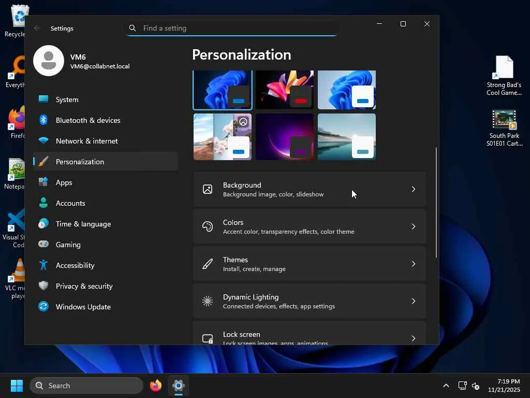The height and width of the screenshot is (398, 530).
Task: Open Bluetooth & devices category
Action: [x=106, y=120]
